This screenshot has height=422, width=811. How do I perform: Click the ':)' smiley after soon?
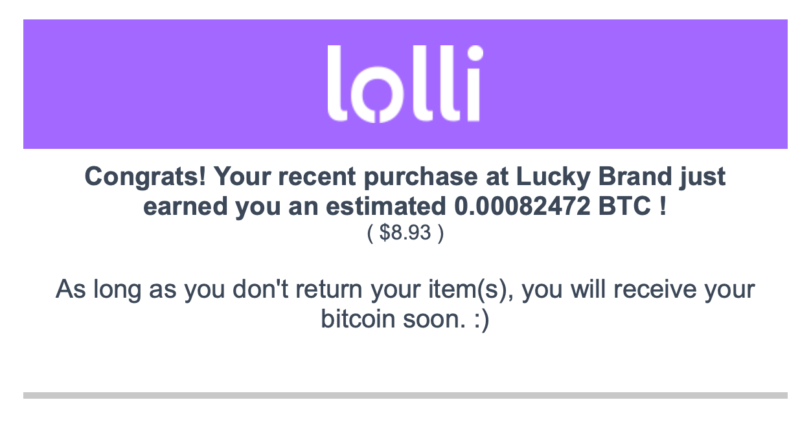coord(481,320)
